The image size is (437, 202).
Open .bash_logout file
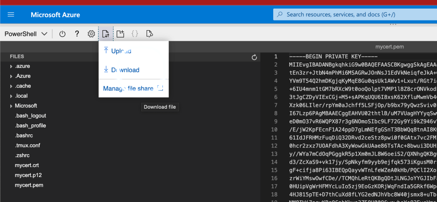click(x=30, y=116)
